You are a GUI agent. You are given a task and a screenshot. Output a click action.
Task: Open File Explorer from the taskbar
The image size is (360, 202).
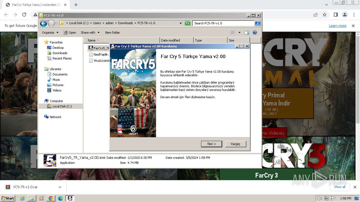click(32, 198)
